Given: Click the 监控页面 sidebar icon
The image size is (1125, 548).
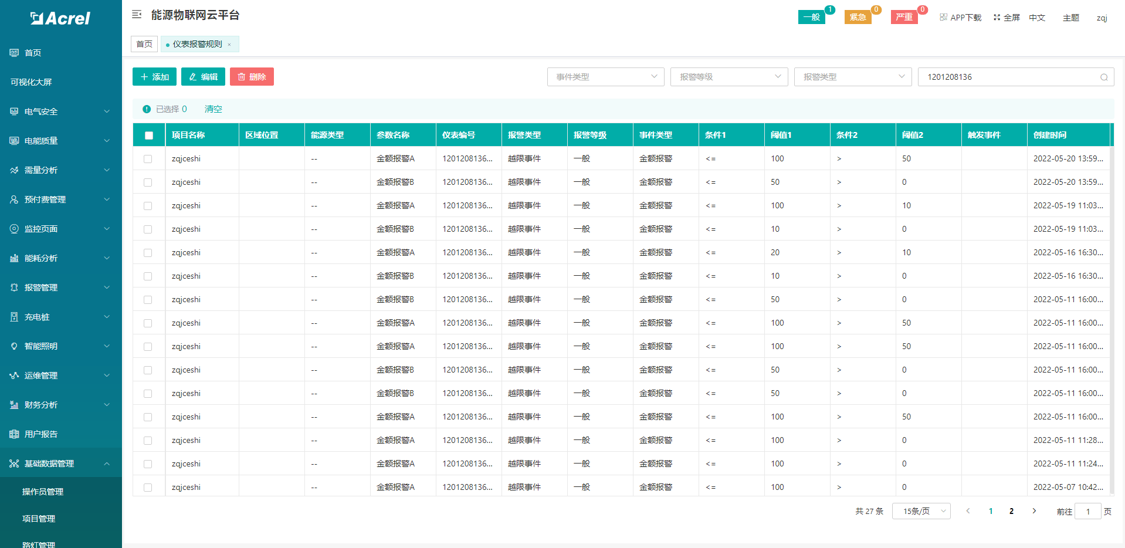Looking at the screenshot, I should click(14, 229).
